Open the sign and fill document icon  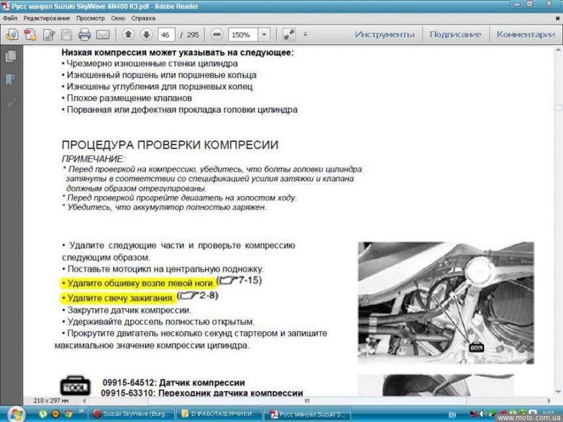[x=49, y=35]
